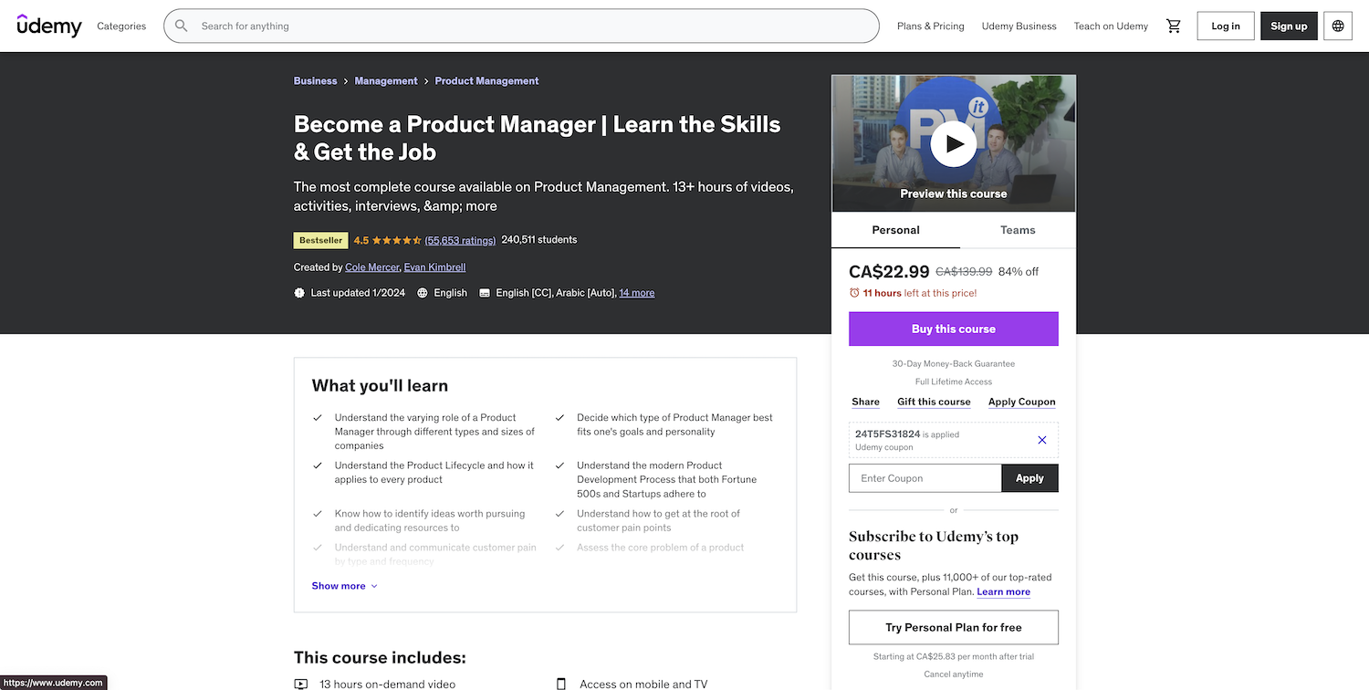Click the 30-Day Money-Back Guarantee text
Image resolution: width=1369 pixels, height=690 pixels.
[954, 363]
